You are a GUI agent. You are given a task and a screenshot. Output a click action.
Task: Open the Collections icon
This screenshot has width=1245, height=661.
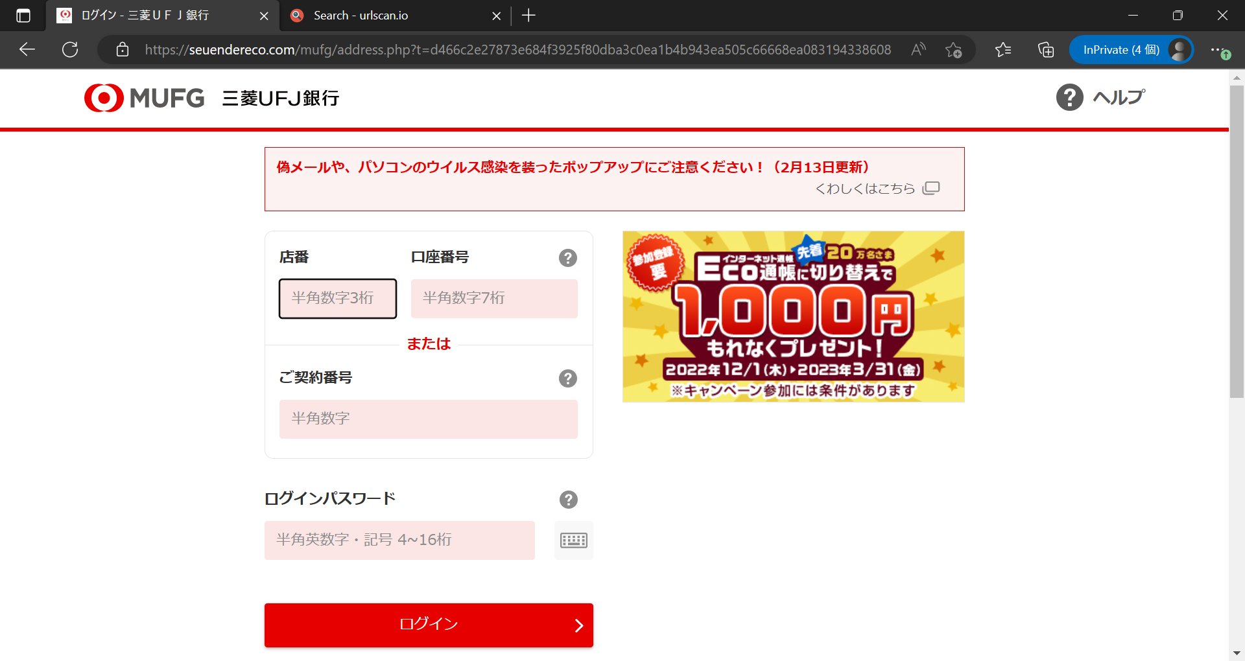[x=1045, y=50]
